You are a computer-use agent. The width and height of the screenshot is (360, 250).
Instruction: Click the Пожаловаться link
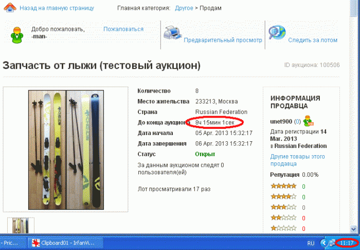[123, 29]
